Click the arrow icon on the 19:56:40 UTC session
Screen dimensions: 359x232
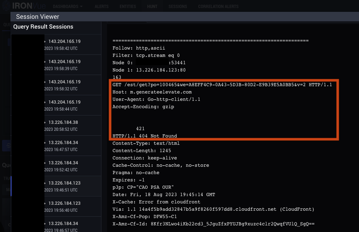pos(45,203)
